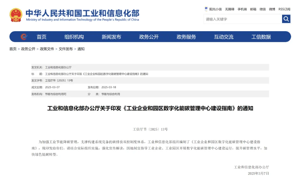
Task: Focus the 请输入关键字 search field
Action: (243, 19)
